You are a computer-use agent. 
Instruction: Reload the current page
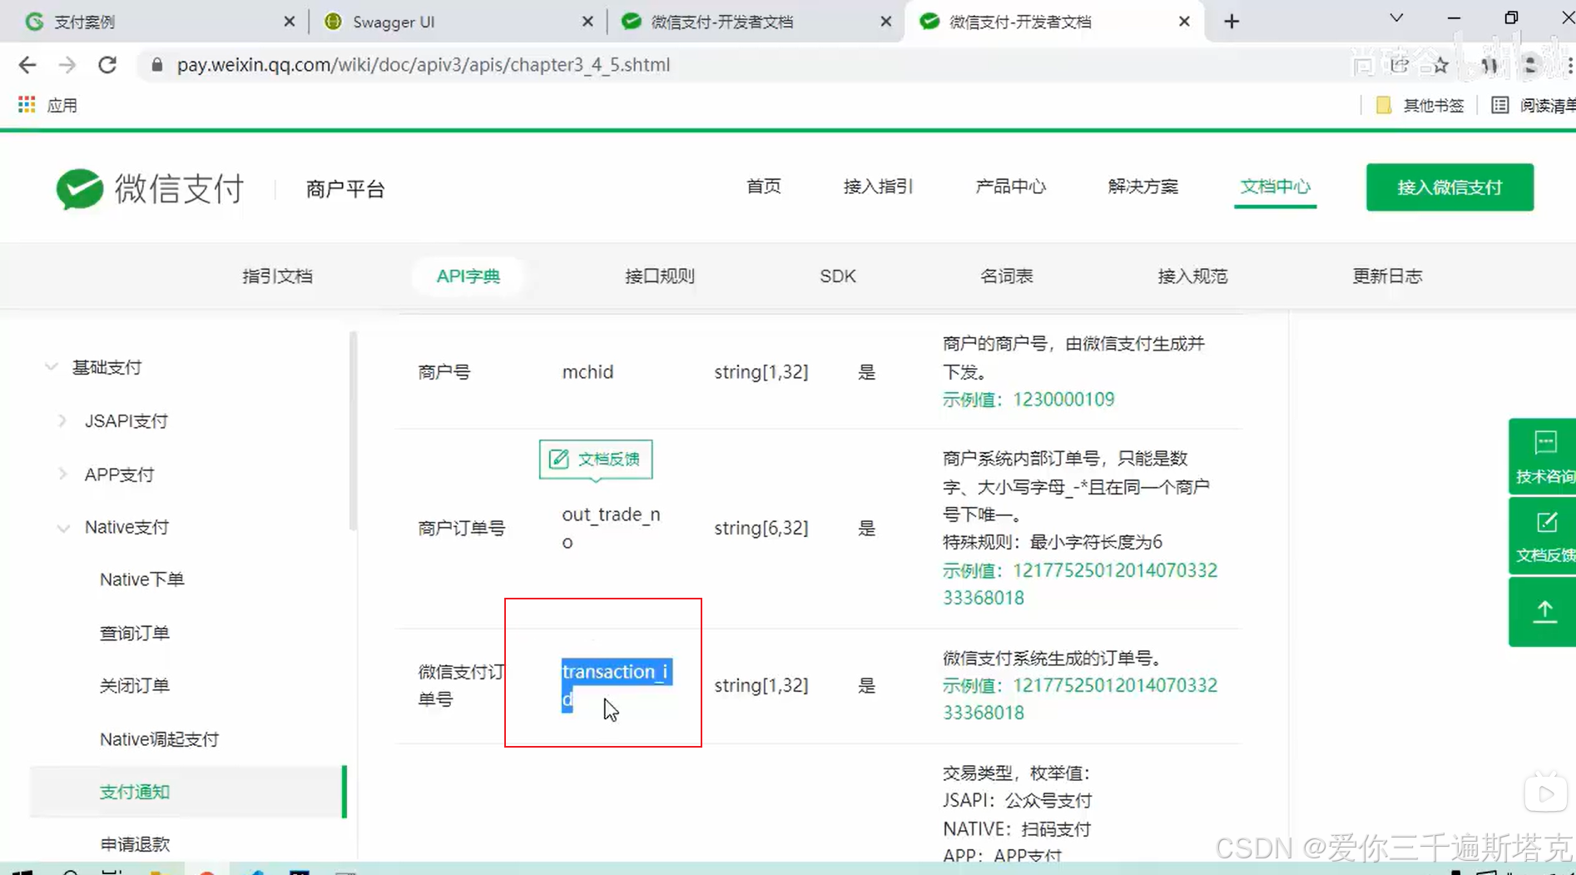[x=107, y=65]
